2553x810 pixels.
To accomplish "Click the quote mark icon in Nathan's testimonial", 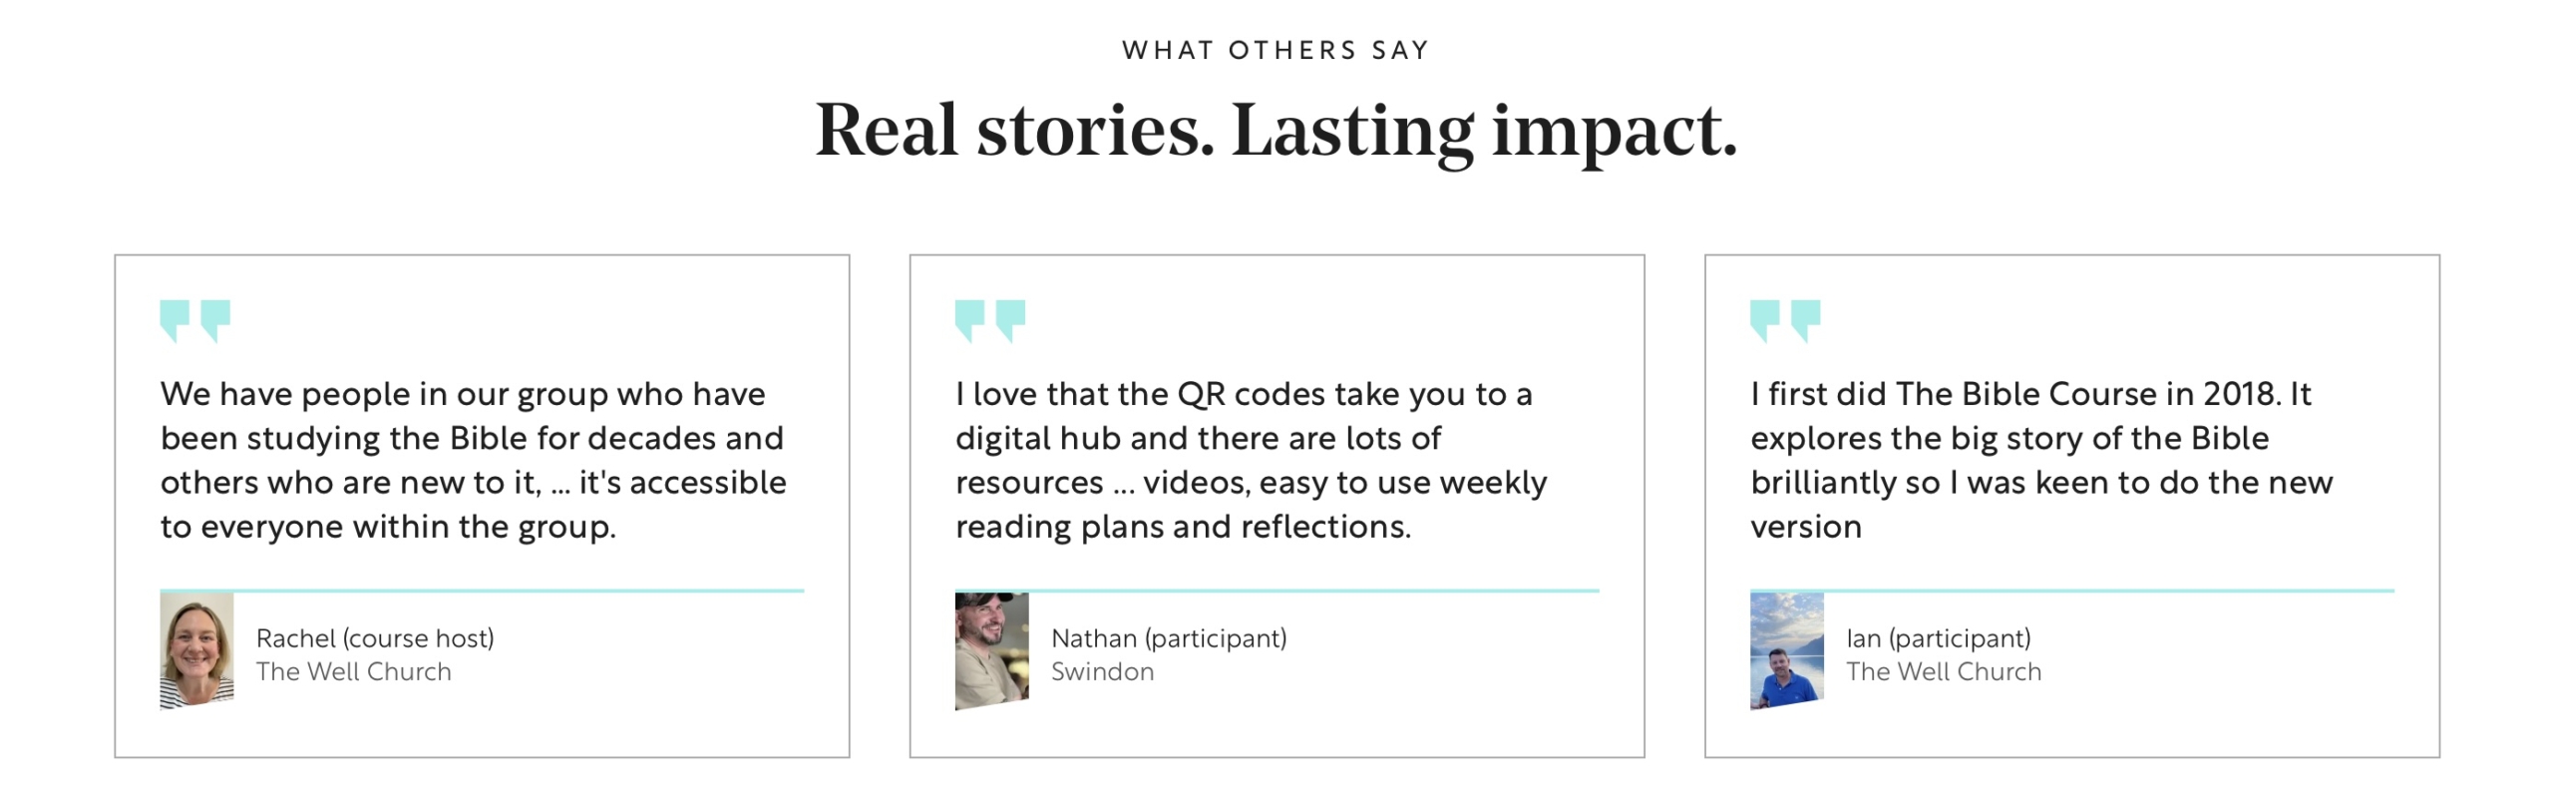I will 990,320.
